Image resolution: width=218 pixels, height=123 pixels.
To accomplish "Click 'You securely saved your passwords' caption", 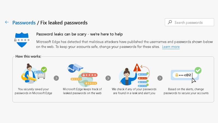I will 33,91.
